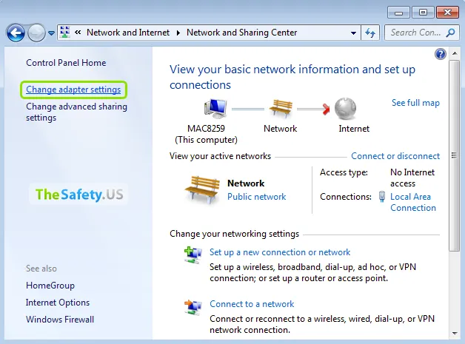Click the Connect to a network icon
This screenshot has width=465, height=344.
193,307
